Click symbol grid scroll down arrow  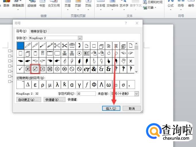(x=137, y=72)
